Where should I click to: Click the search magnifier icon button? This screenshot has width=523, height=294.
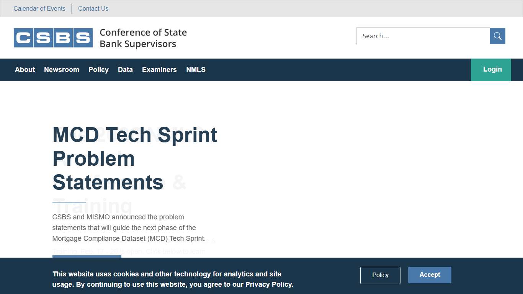click(497, 36)
